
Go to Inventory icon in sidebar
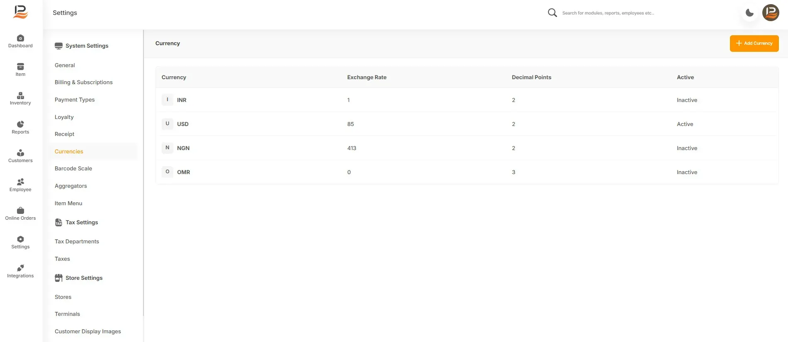[20, 95]
